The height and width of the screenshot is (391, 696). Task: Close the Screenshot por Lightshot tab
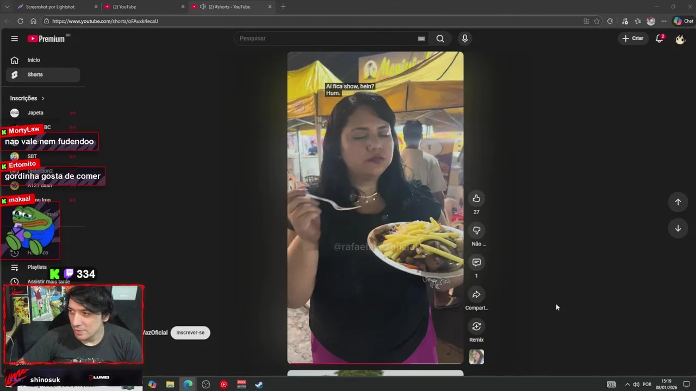tap(96, 7)
